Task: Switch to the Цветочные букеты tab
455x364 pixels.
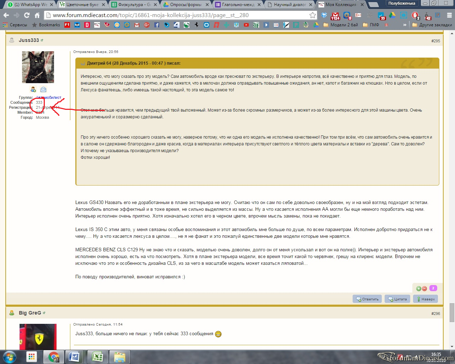Action: point(82,5)
